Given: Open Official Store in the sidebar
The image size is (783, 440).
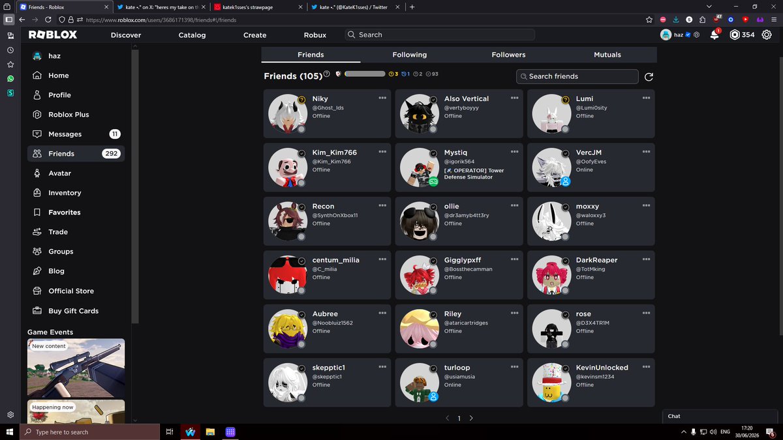Looking at the screenshot, I should point(76,291).
